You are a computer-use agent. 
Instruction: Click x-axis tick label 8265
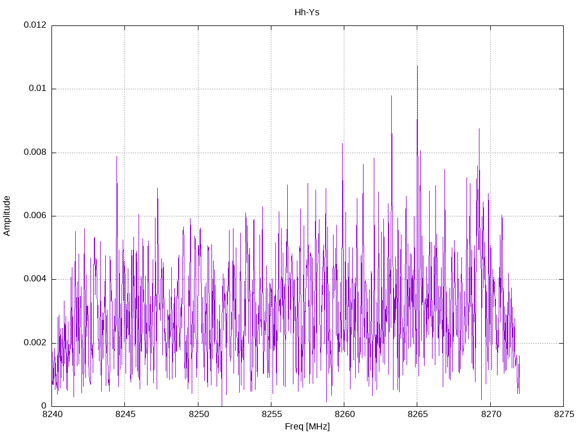click(x=418, y=414)
